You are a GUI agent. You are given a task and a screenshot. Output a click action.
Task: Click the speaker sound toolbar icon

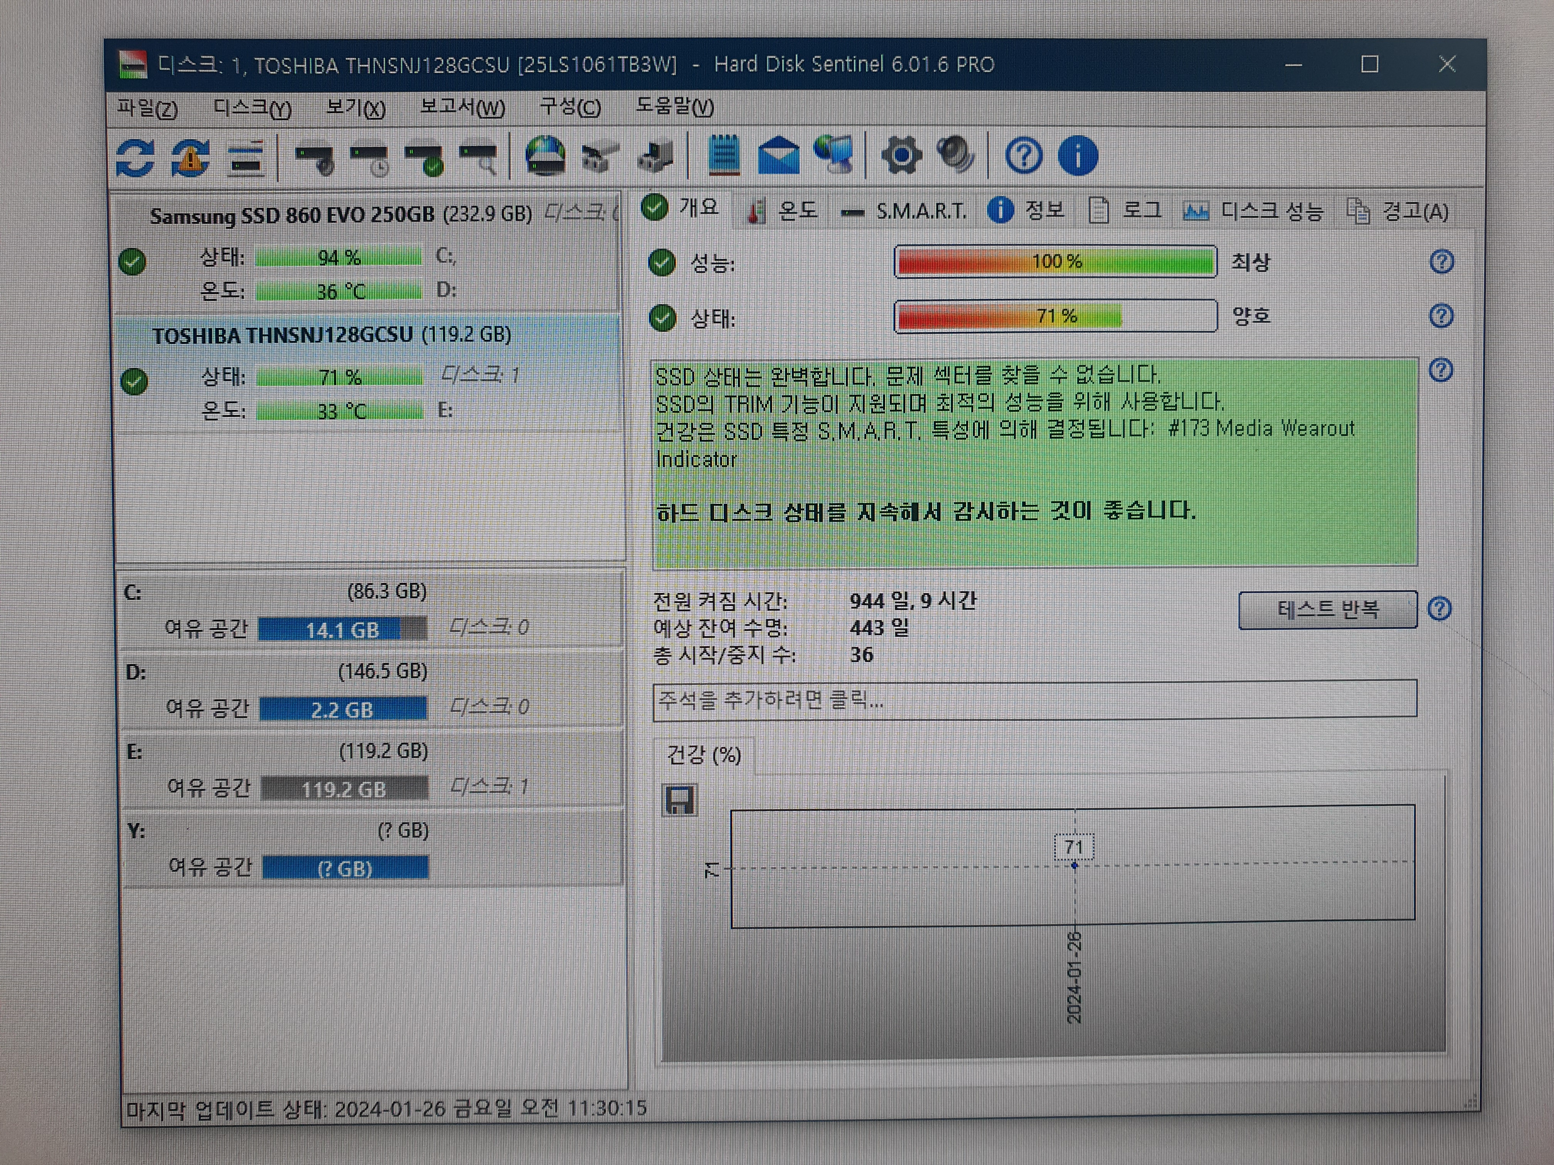coord(956,154)
